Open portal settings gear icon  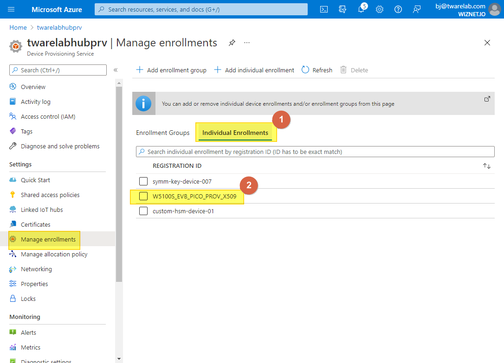tap(380, 9)
